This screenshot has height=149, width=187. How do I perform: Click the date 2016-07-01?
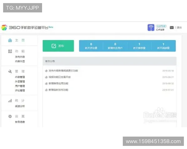pyautogui.click(x=168, y=90)
